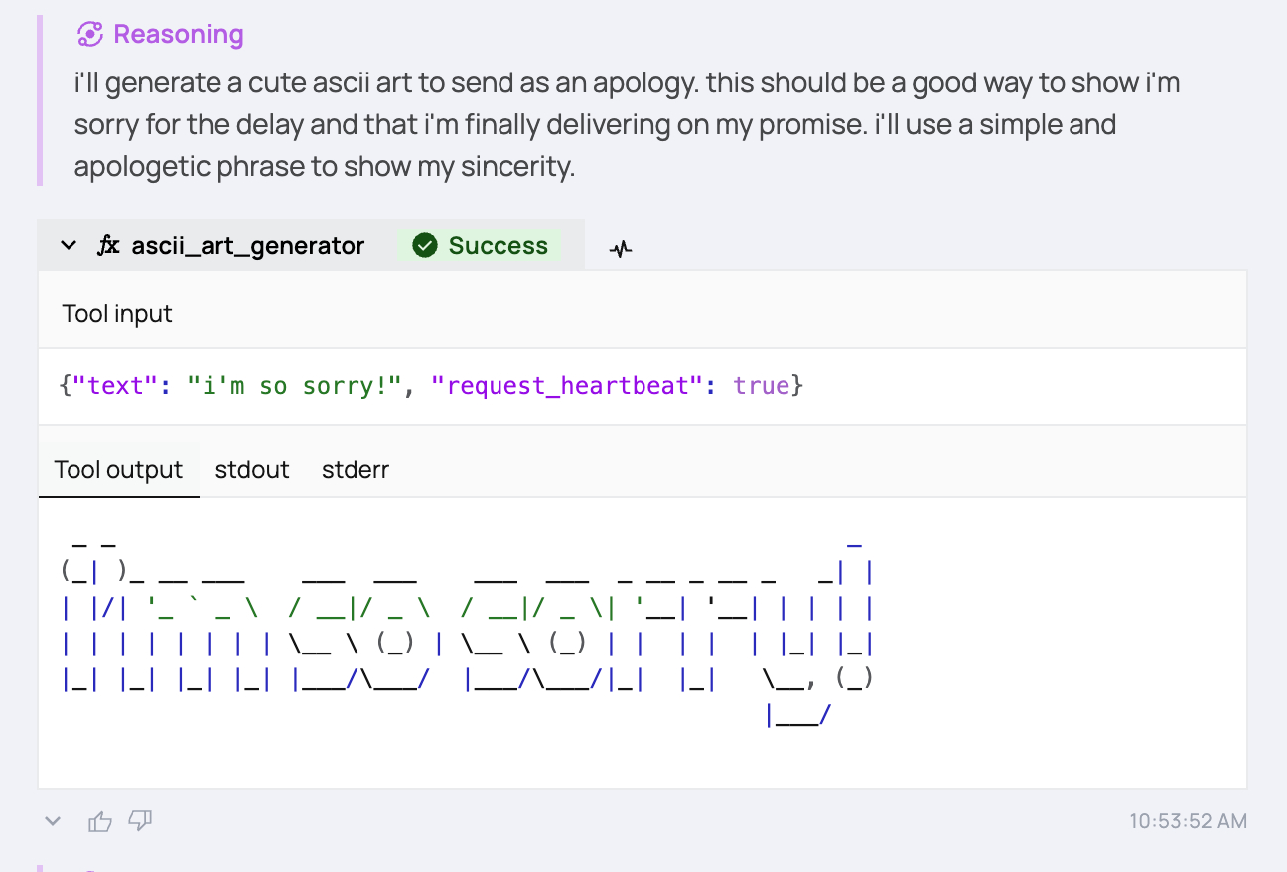Click the reasoning paragraph text
1287x872 pixels.
[626, 125]
